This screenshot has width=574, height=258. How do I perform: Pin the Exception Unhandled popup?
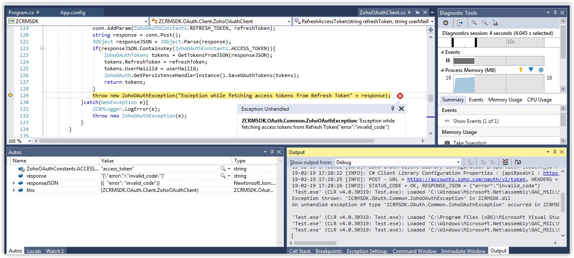coord(393,109)
